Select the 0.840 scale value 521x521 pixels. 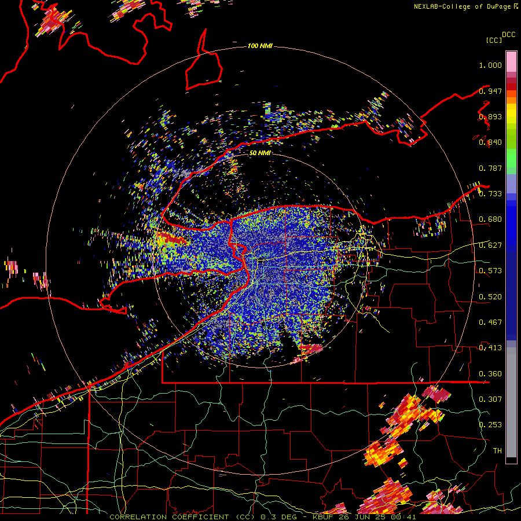[490, 142]
